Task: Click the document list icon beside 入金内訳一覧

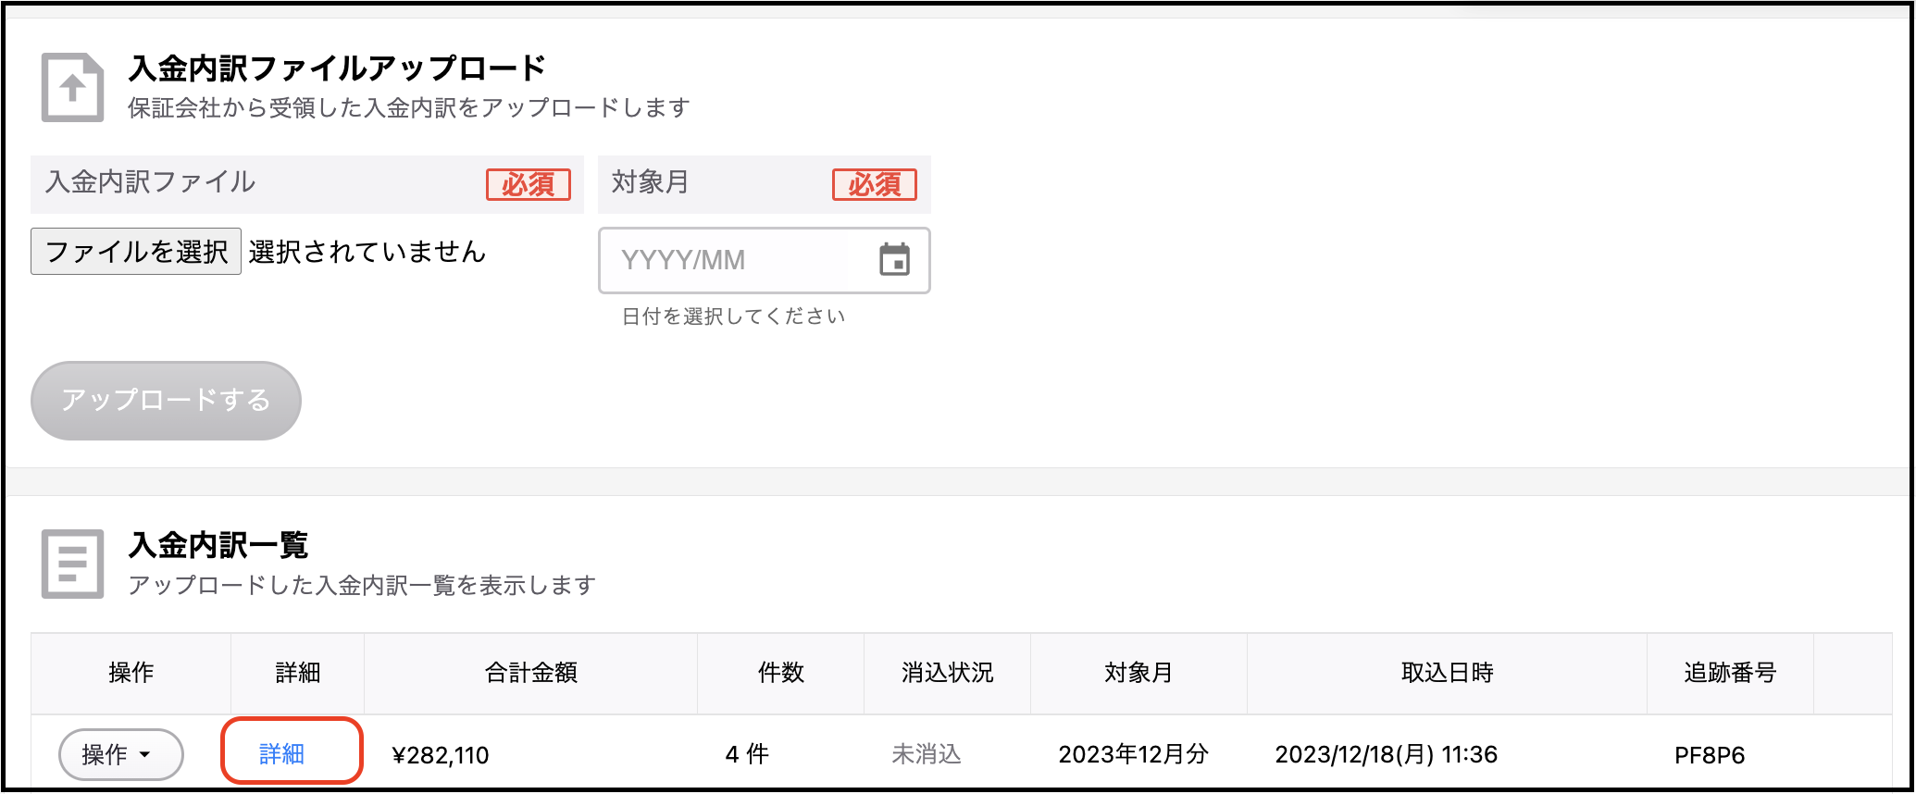Action: (x=72, y=564)
